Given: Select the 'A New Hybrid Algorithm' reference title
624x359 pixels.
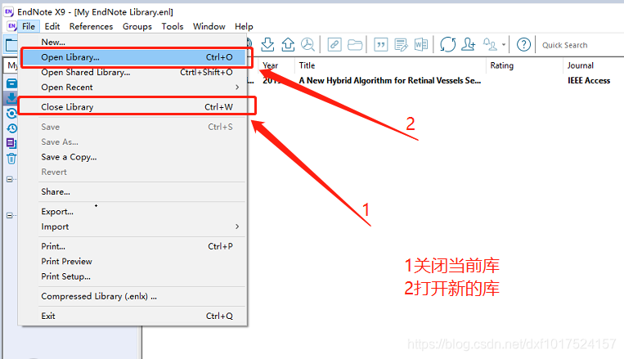Looking at the screenshot, I should click(x=390, y=80).
